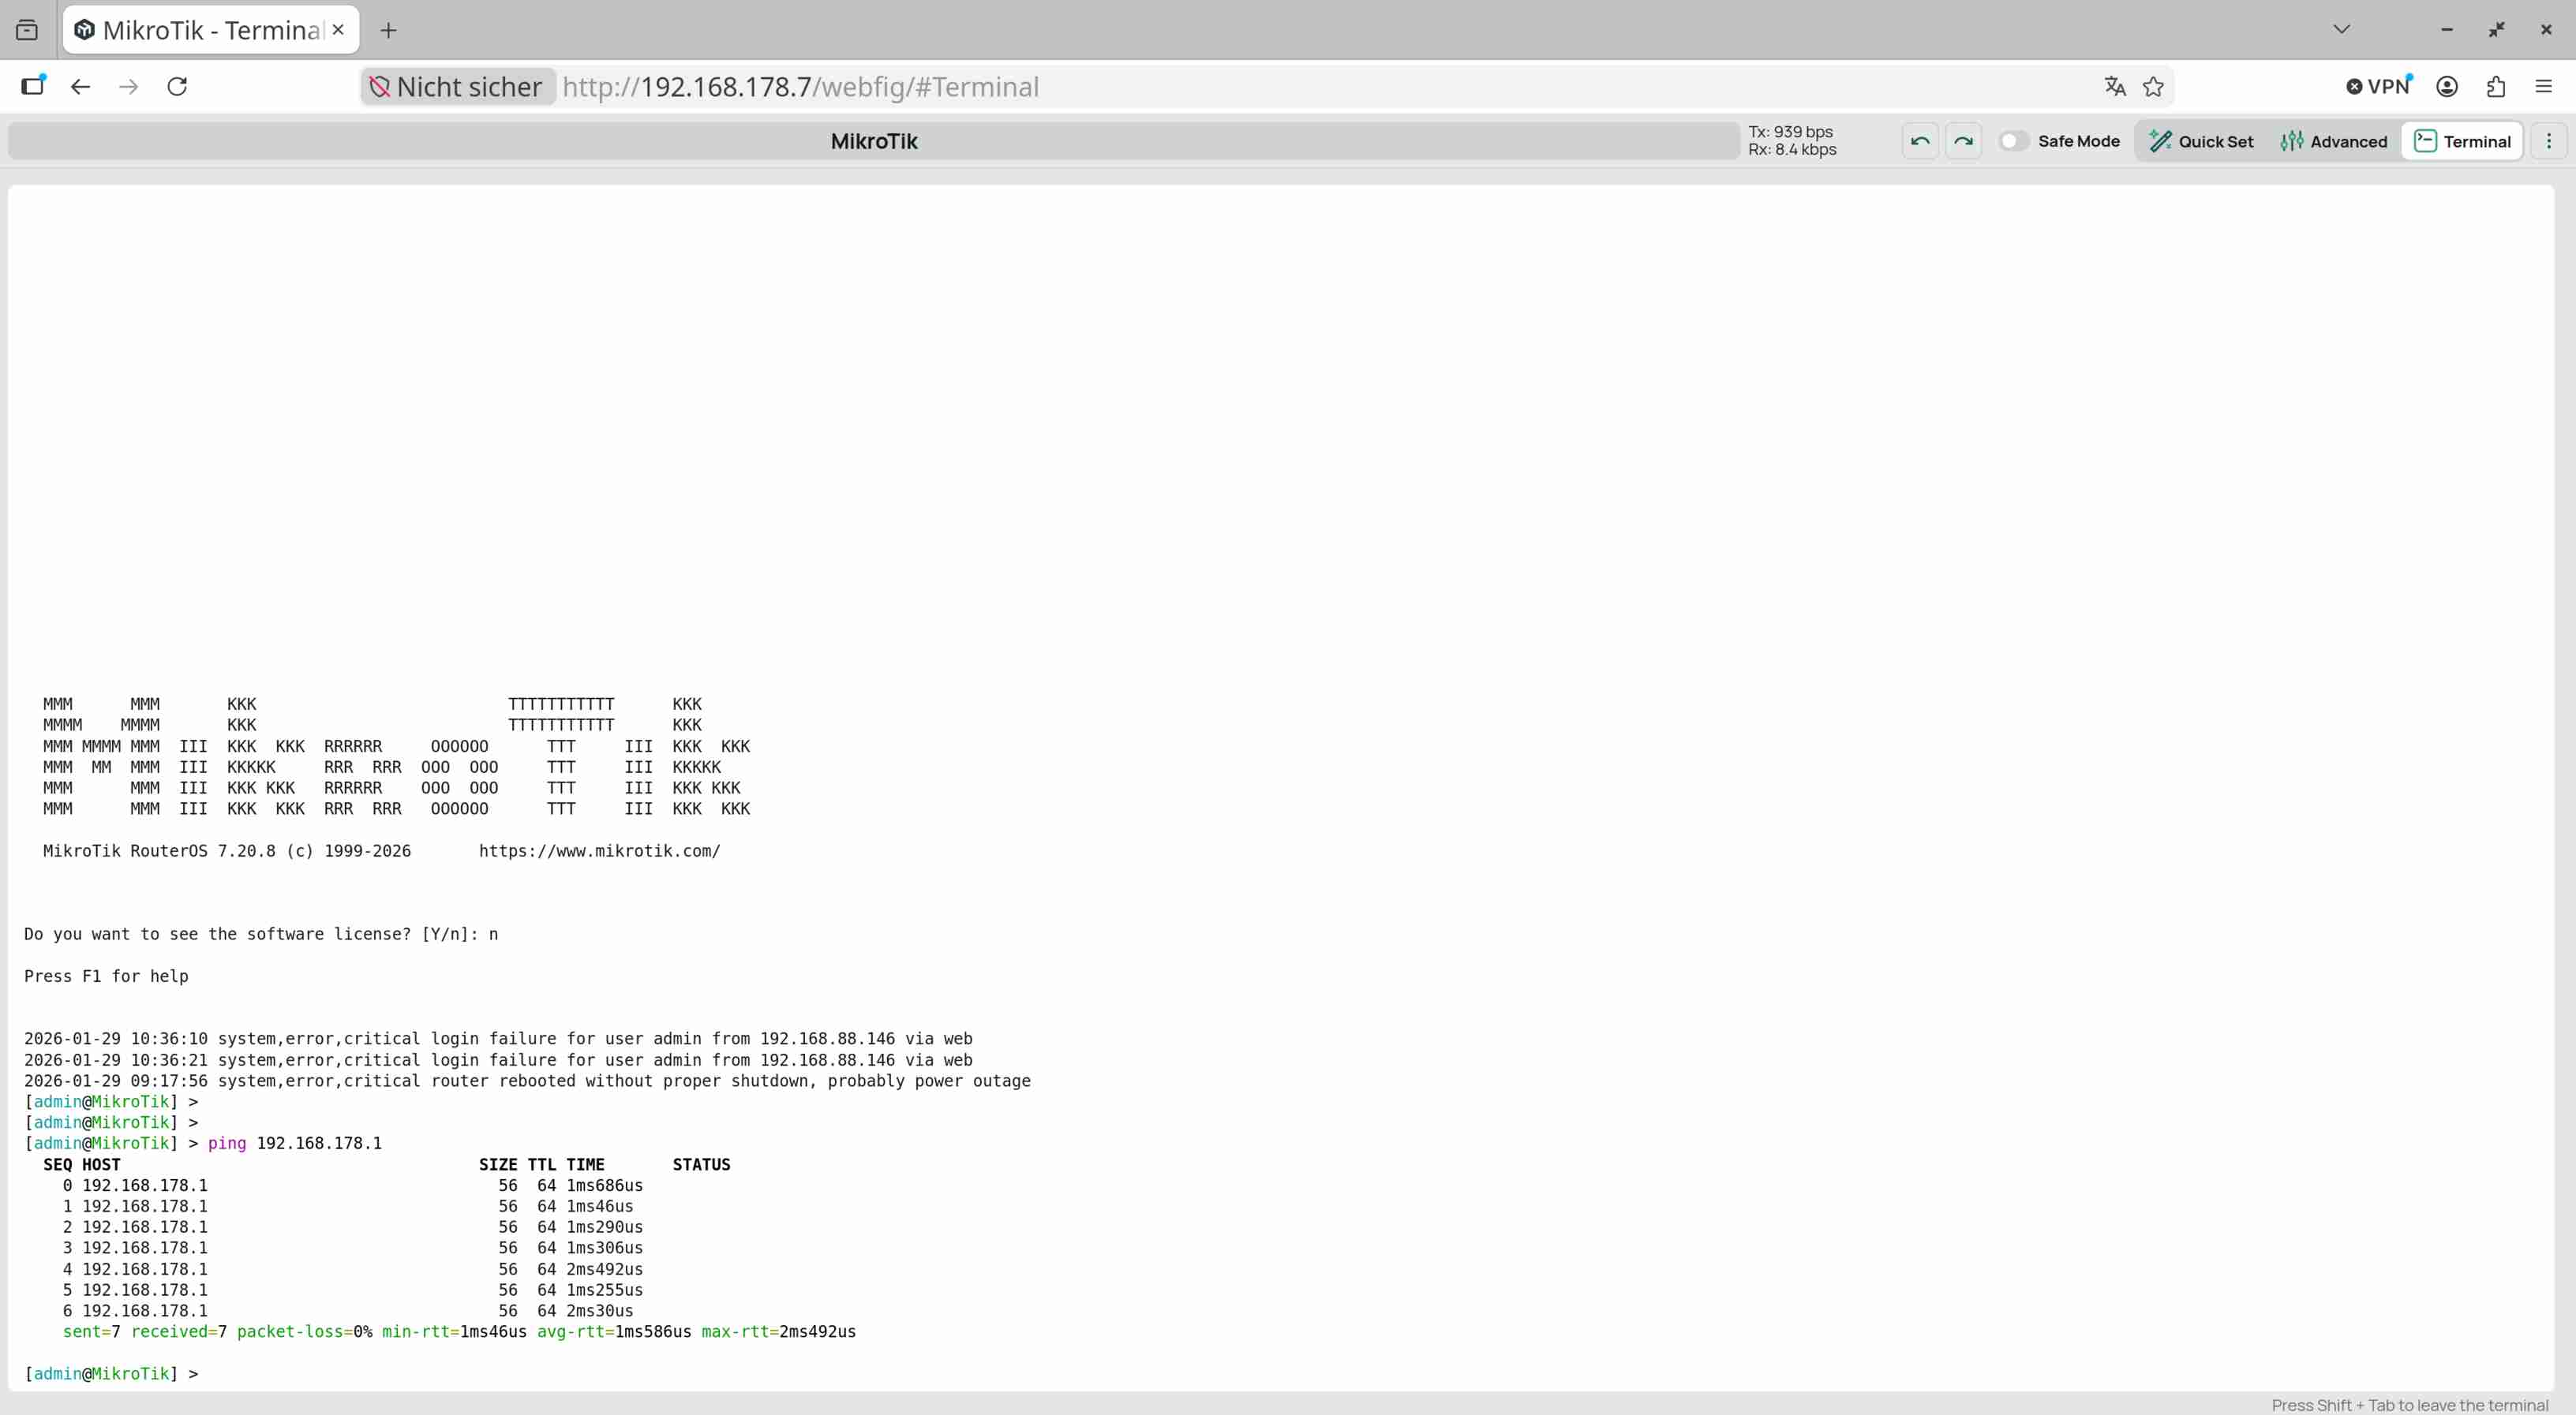The image size is (2576, 1415).
Task: Click the RouterOS 7.20.8 version text
Action: pyautogui.click(x=227, y=851)
